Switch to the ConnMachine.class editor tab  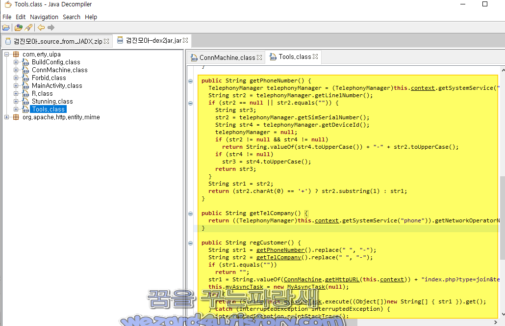pyautogui.click(x=227, y=58)
